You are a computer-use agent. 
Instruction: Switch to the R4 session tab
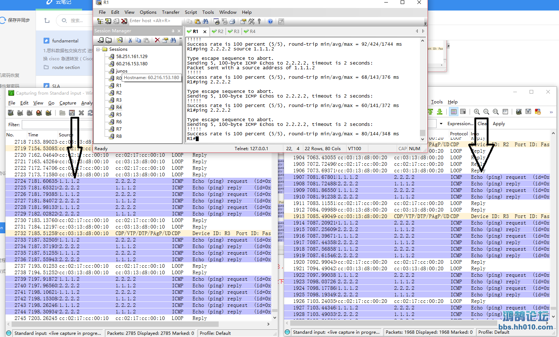pyautogui.click(x=250, y=32)
